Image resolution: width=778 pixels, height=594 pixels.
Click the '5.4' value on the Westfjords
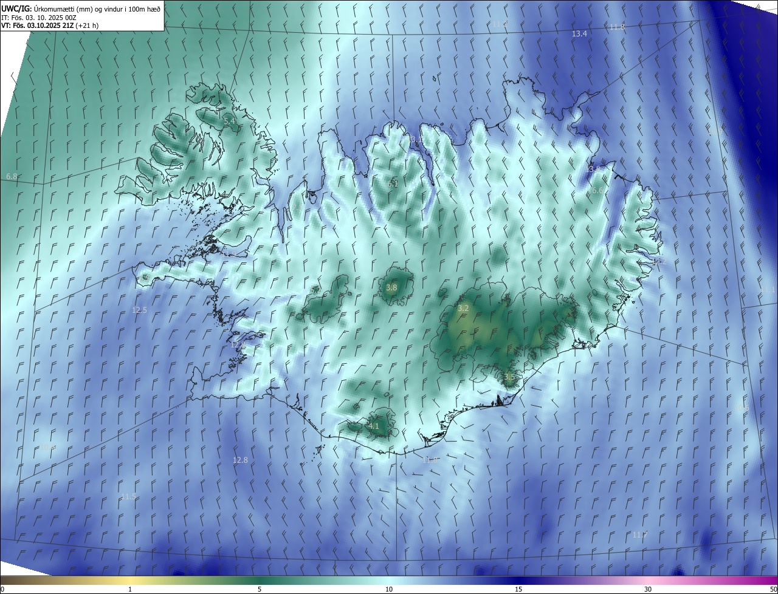pos(229,121)
